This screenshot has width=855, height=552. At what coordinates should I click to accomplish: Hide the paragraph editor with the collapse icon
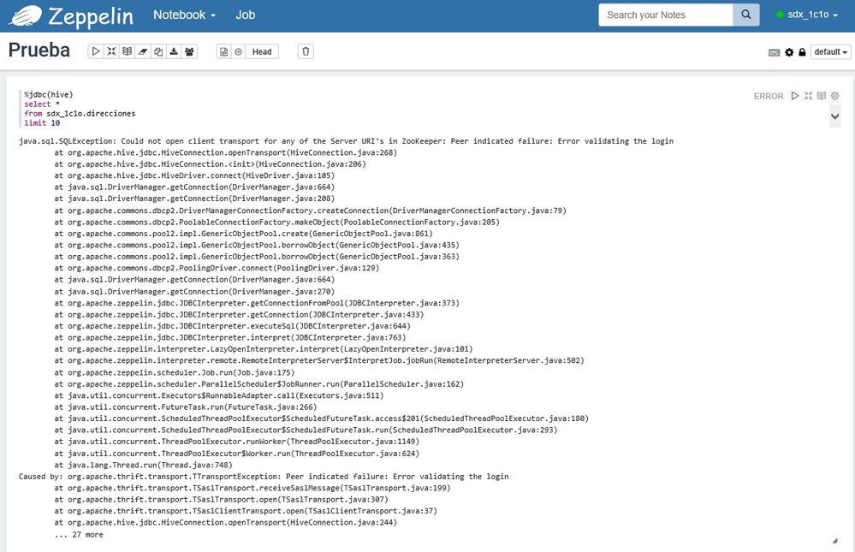[x=808, y=96]
